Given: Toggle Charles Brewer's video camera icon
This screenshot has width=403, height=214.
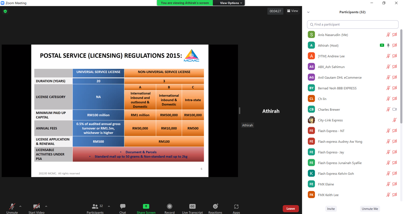Looking at the screenshot, I should (394, 110).
